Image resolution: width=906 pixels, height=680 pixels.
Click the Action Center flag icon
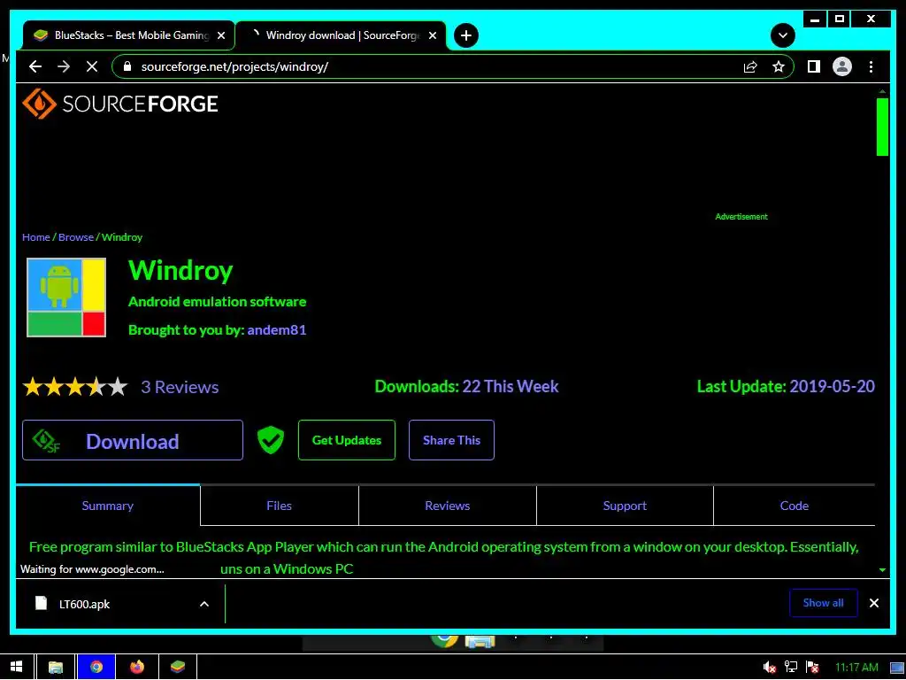[812, 668]
